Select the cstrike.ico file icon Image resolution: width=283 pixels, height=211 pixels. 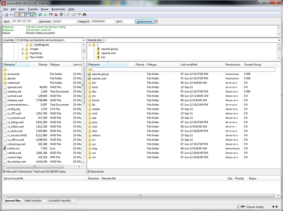(x=5, y=148)
